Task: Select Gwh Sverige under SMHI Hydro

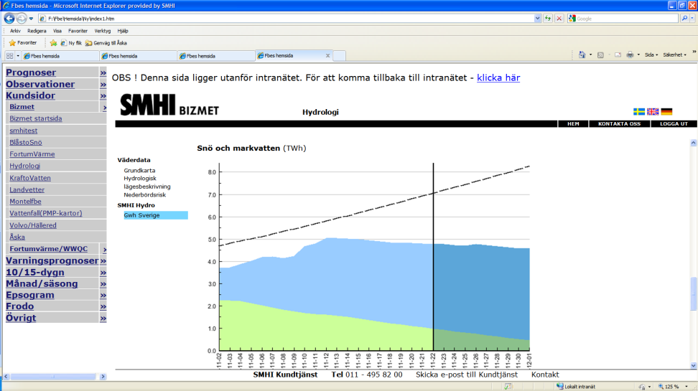Action: (155, 215)
